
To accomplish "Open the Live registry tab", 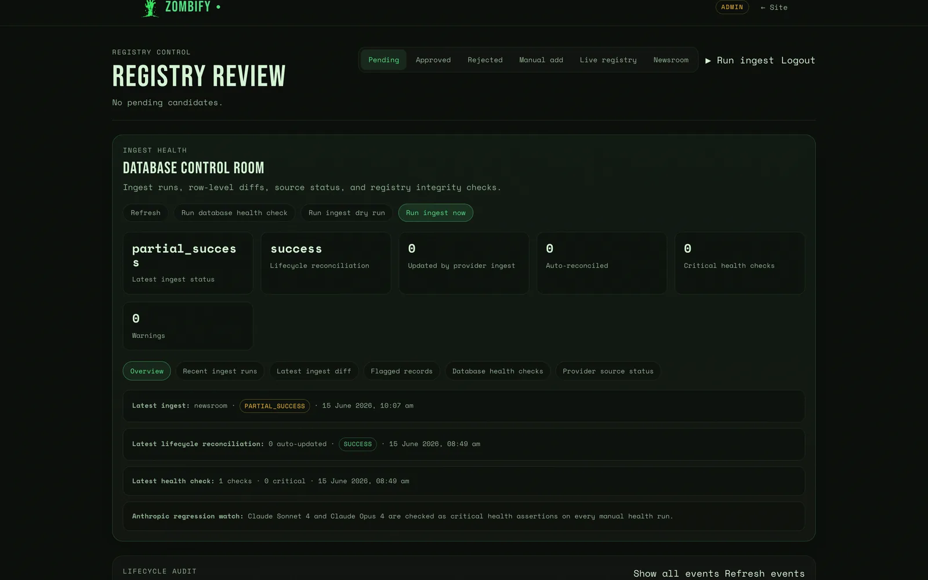I will pos(608,60).
